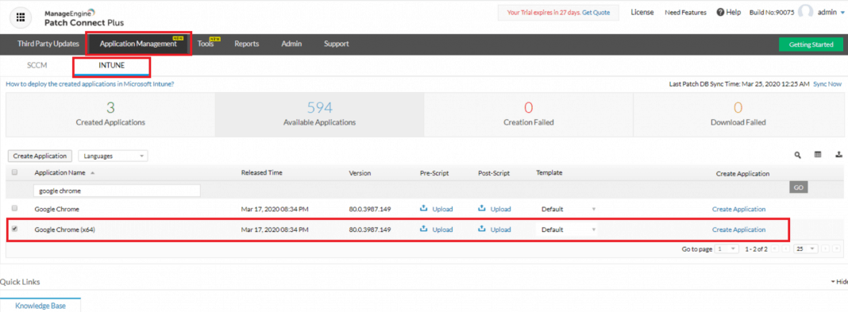
Task: Select the Download Failed summary tile
Action: 738,114
